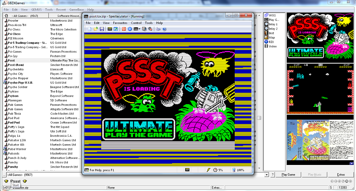
Task: Click the full screen toggle toolbar icon
Action: (116, 29)
